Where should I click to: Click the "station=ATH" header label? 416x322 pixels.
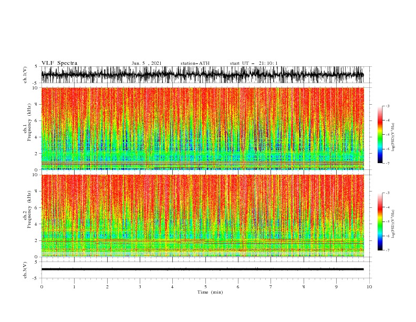(x=195, y=63)
